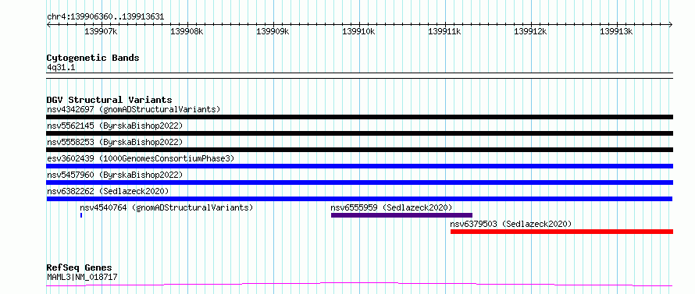Open variant label nsv4342697 (gnomADStructuralVariants)
The width and height of the screenshot is (695, 294).
point(134,109)
